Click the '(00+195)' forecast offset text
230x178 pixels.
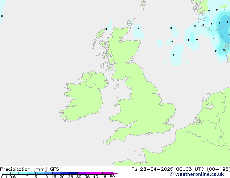coord(218,169)
